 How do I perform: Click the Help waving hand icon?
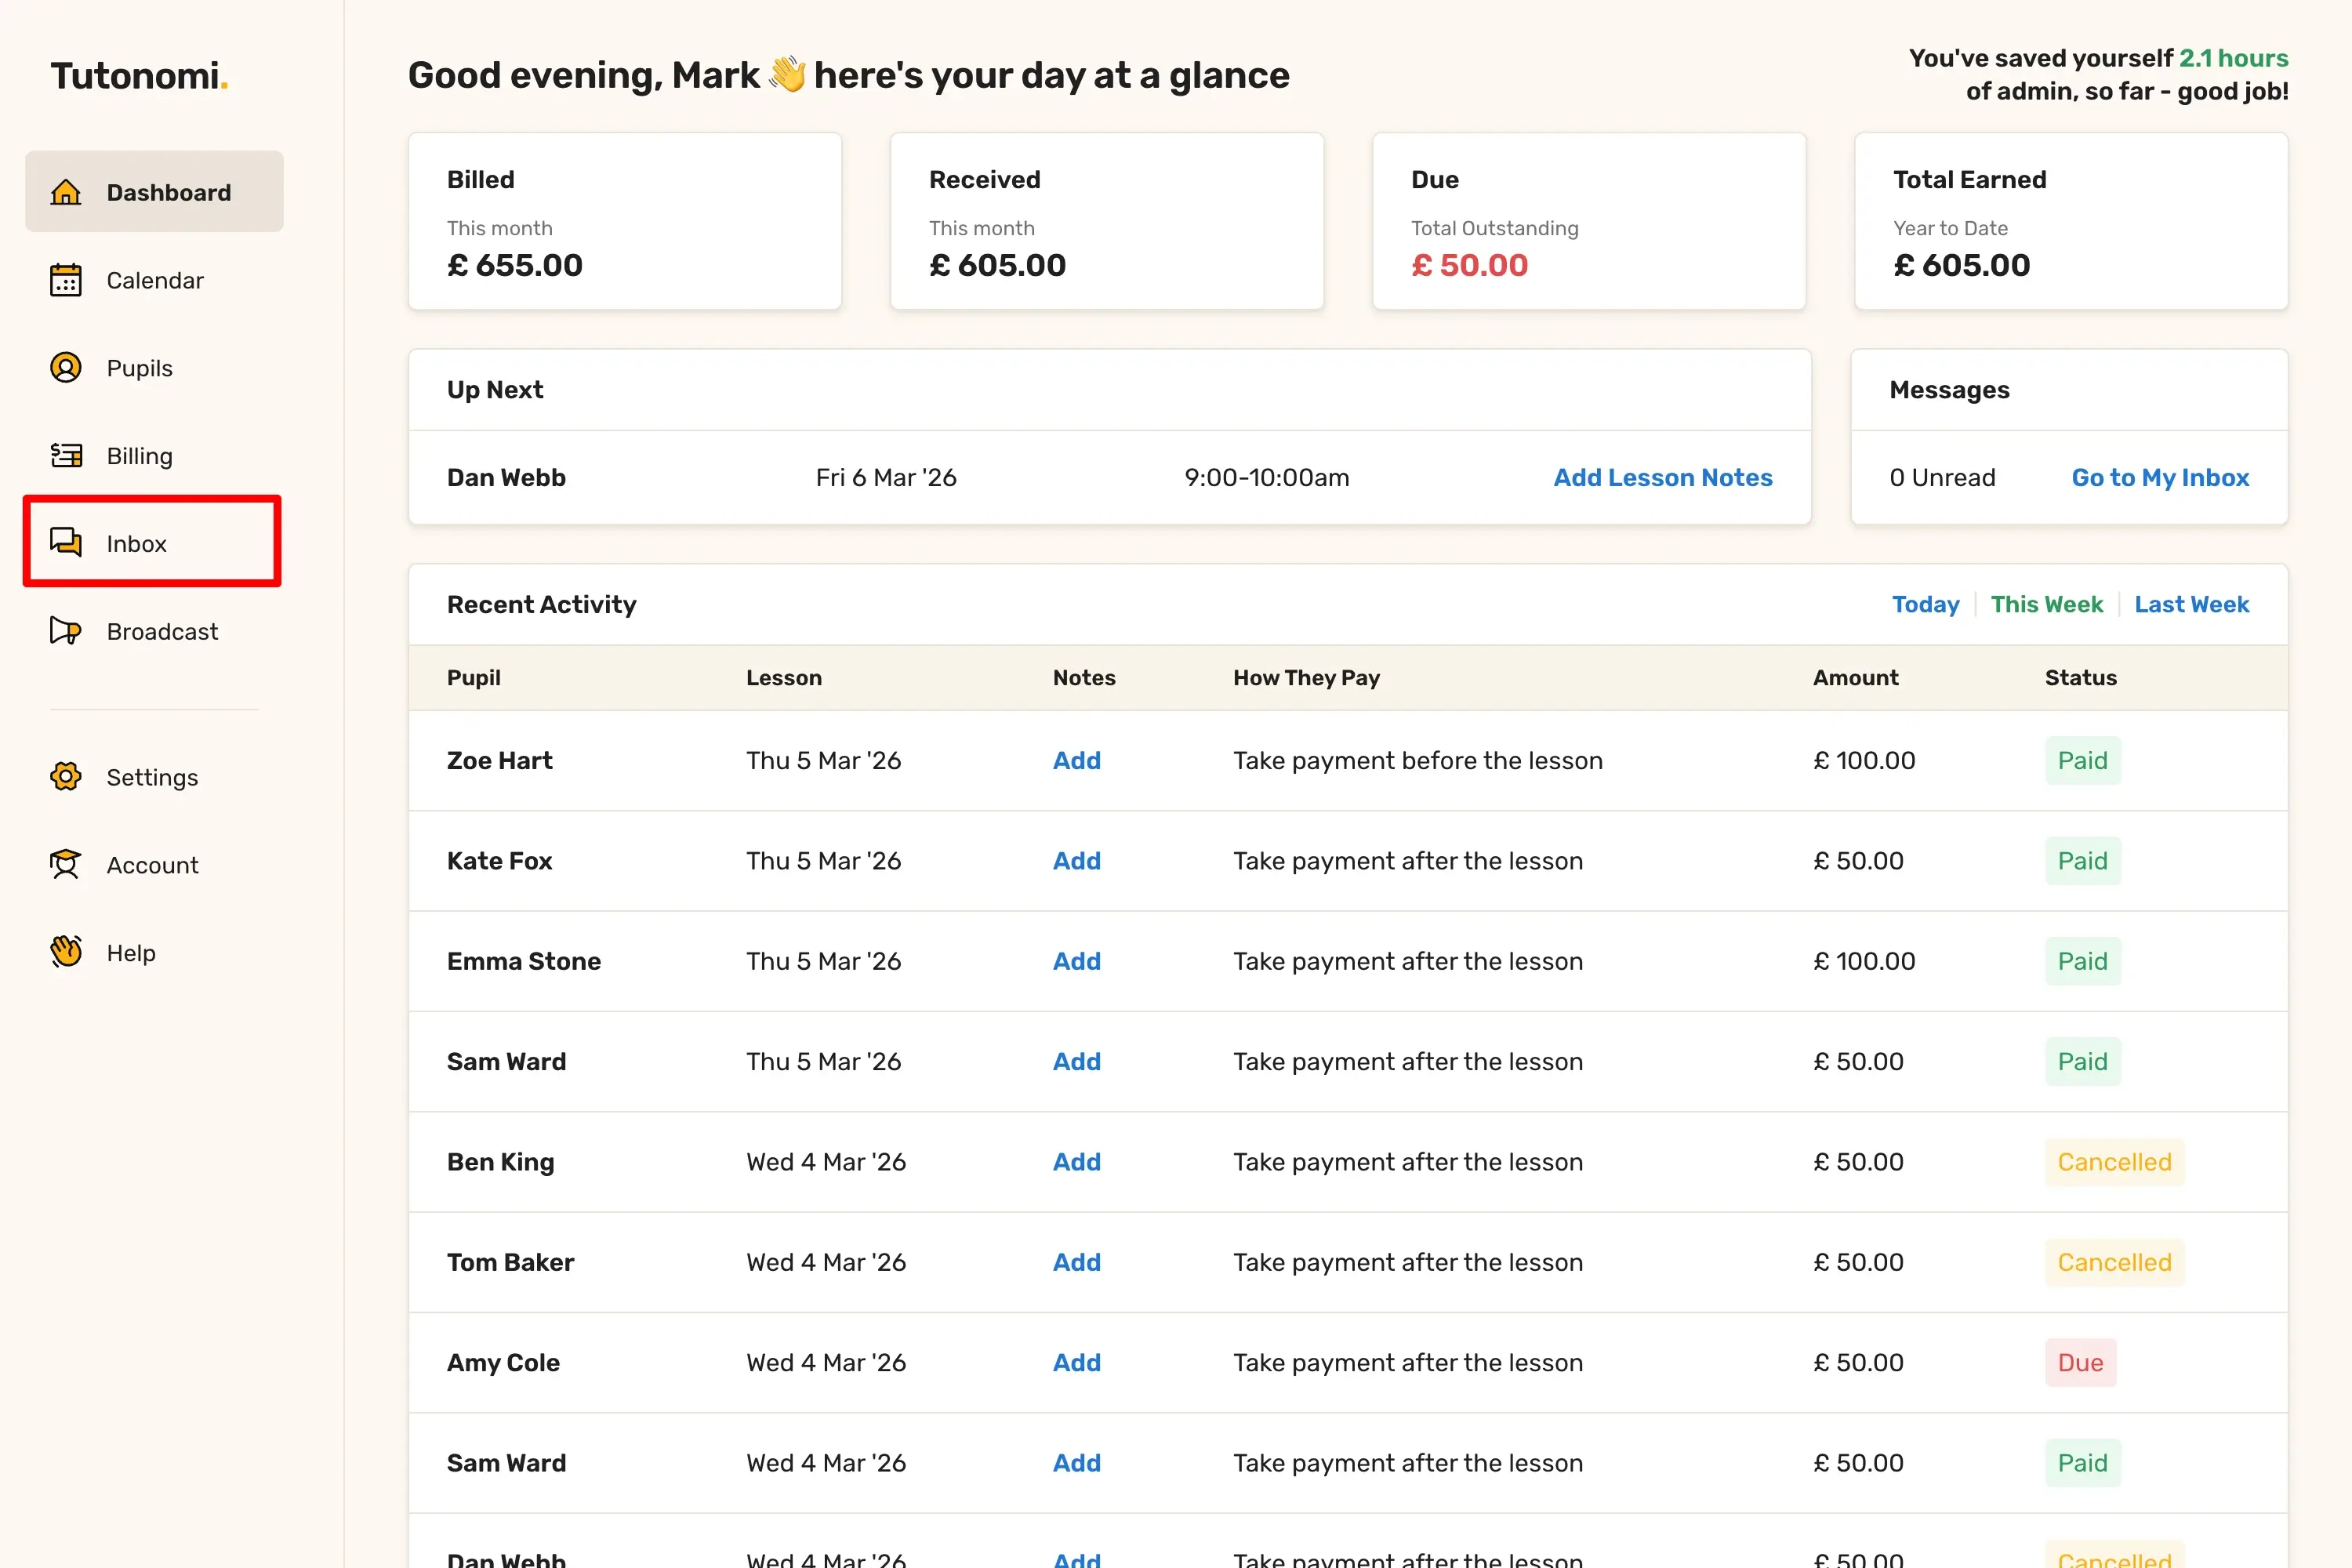(x=66, y=952)
